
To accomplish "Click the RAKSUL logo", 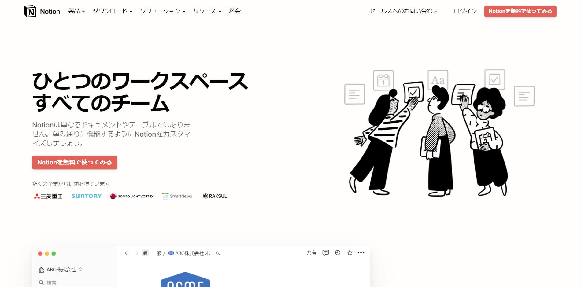I will [x=215, y=196].
